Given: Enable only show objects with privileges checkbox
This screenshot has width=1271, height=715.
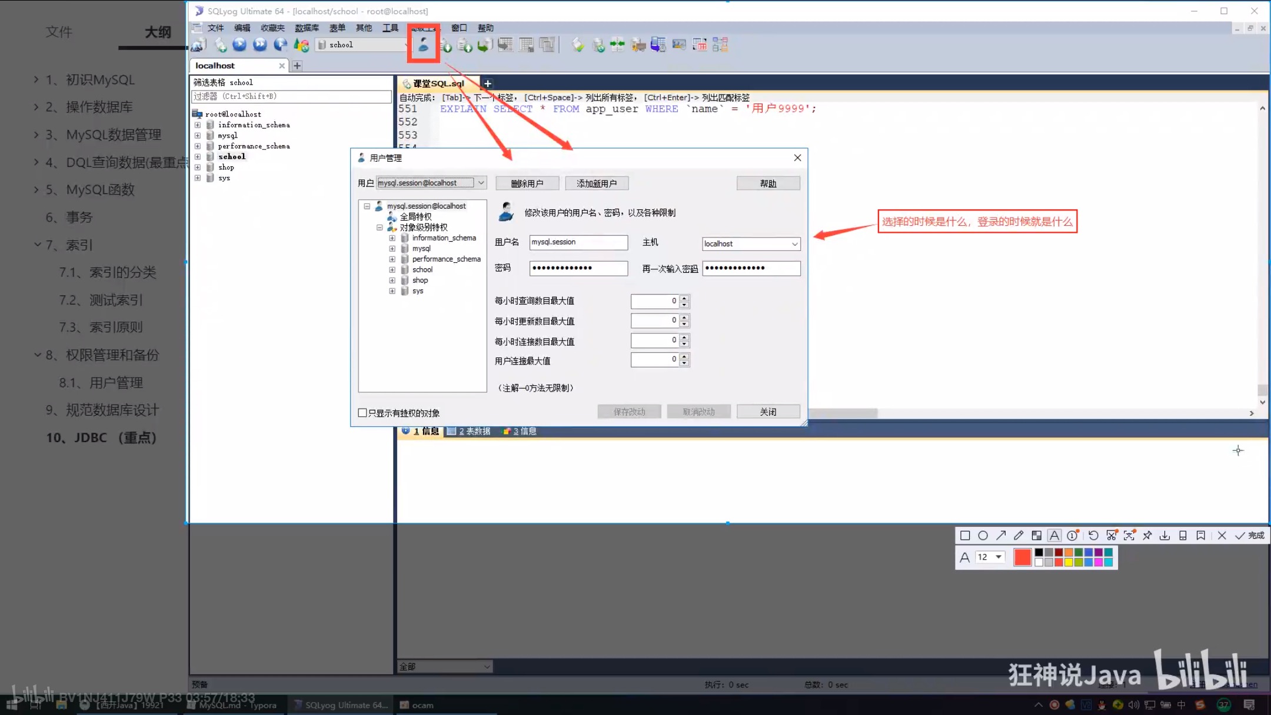Looking at the screenshot, I should click(362, 413).
